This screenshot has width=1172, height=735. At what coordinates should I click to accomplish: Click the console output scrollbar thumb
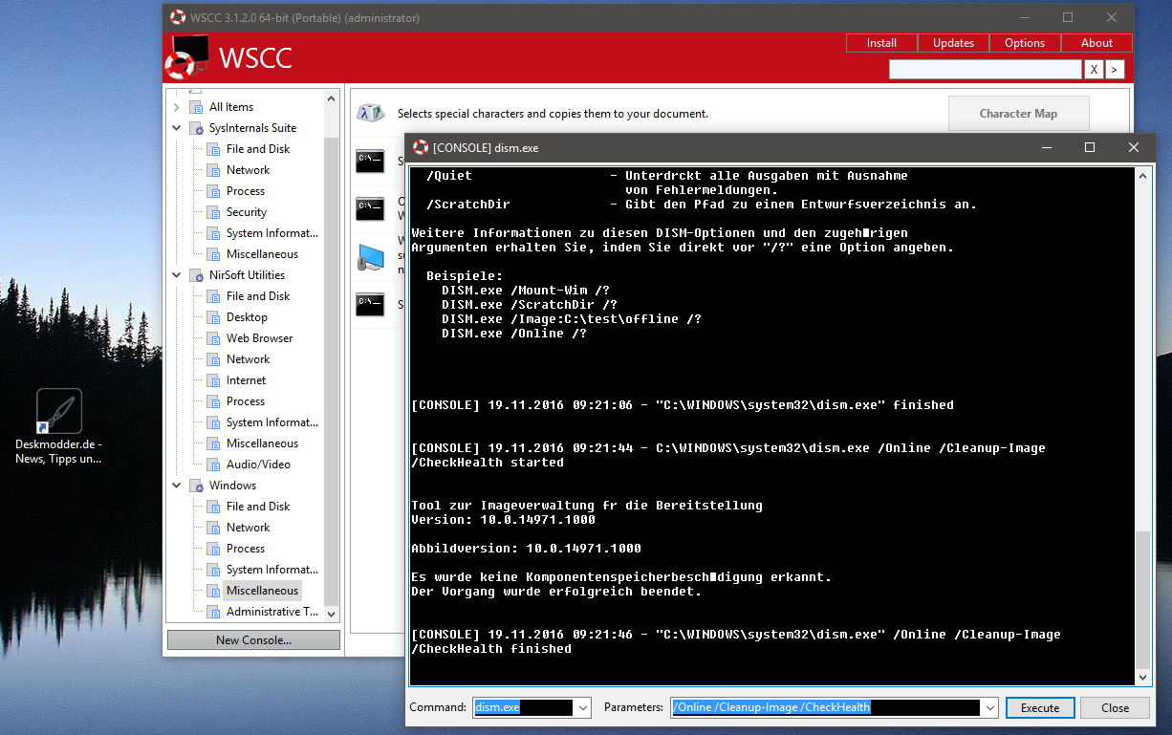pos(1143,600)
